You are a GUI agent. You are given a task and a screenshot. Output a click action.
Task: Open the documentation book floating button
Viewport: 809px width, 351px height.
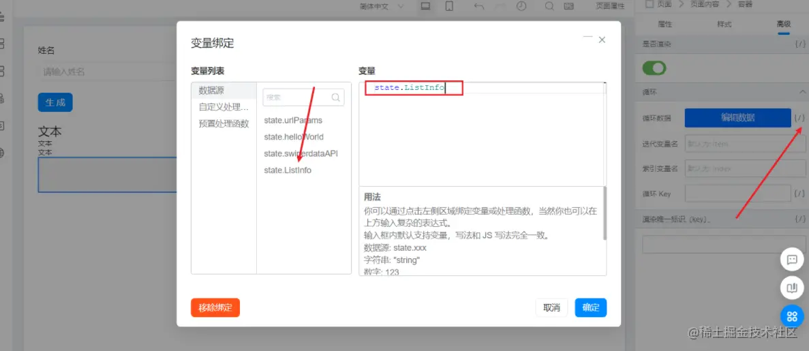pyautogui.click(x=792, y=288)
